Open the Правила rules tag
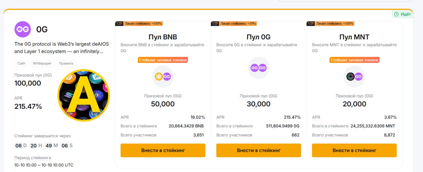This screenshot has height=172, width=423. [66, 63]
